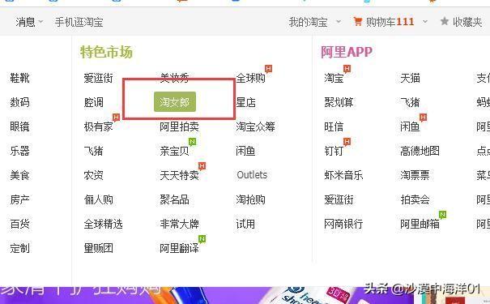Select 乐器 category
This screenshot has width=490, height=304.
point(19,151)
